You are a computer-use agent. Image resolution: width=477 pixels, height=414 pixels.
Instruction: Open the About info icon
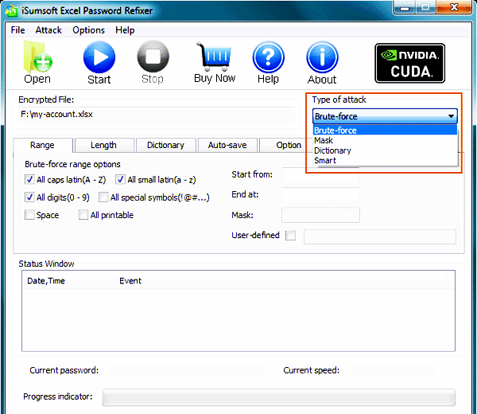322,57
